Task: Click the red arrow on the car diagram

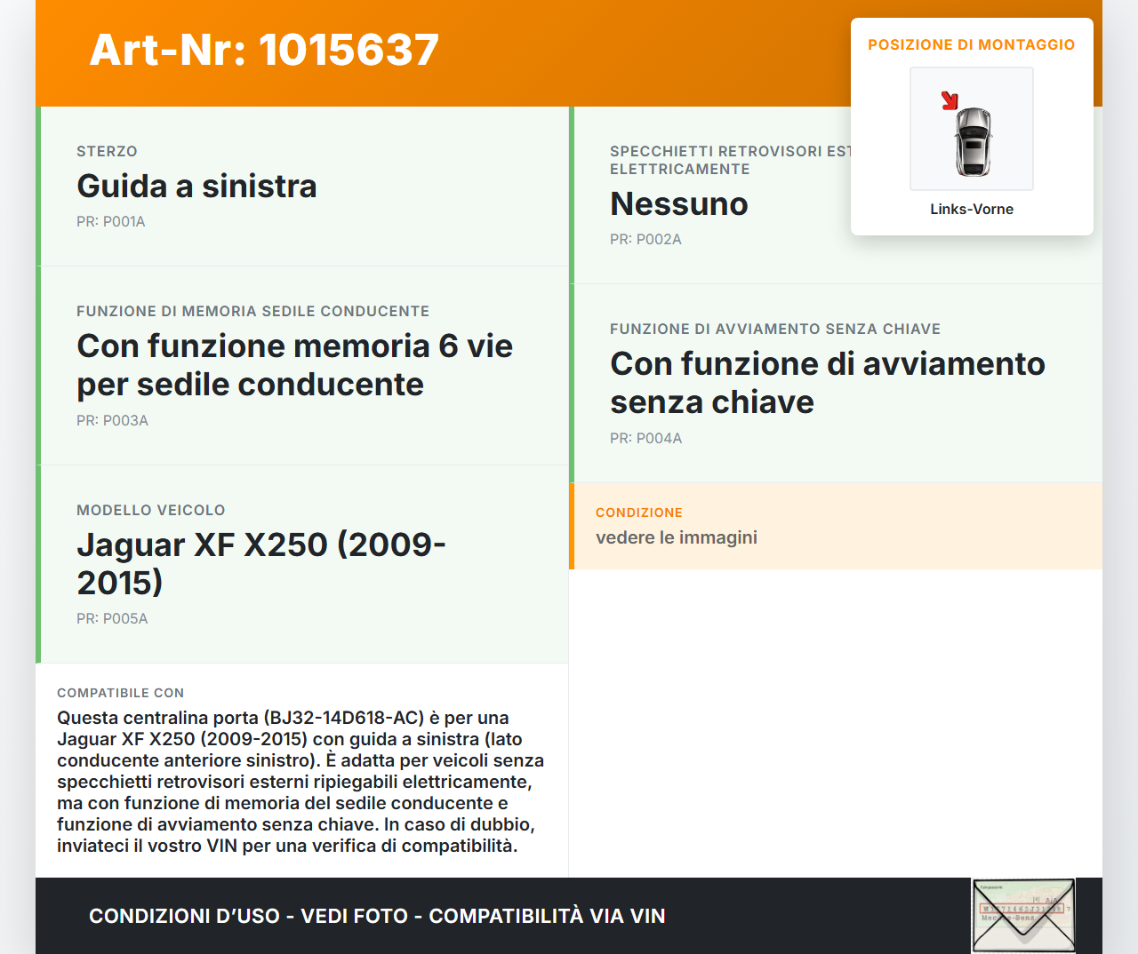Action: [x=950, y=100]
